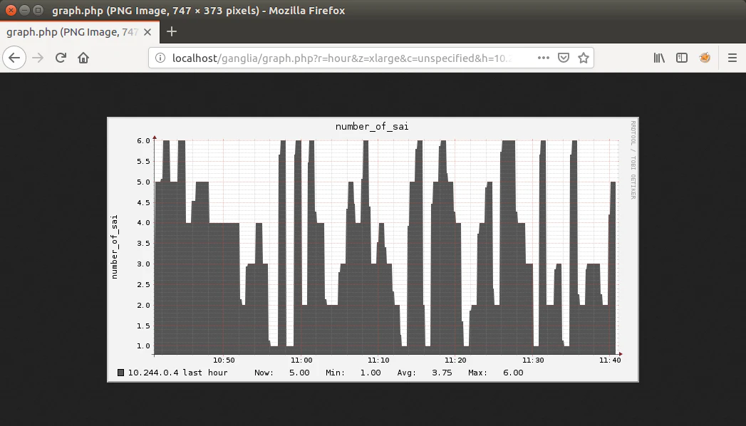Toggle the sidebar view
The height and width of the screenshot is (426, 746).
(x=682, y=58)
